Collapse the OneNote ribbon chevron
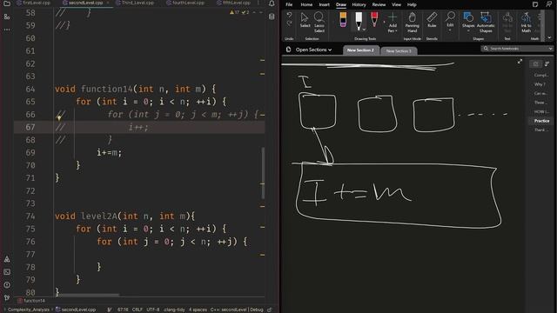The width and height of the screenshot is (557, 313). (549, 37)
